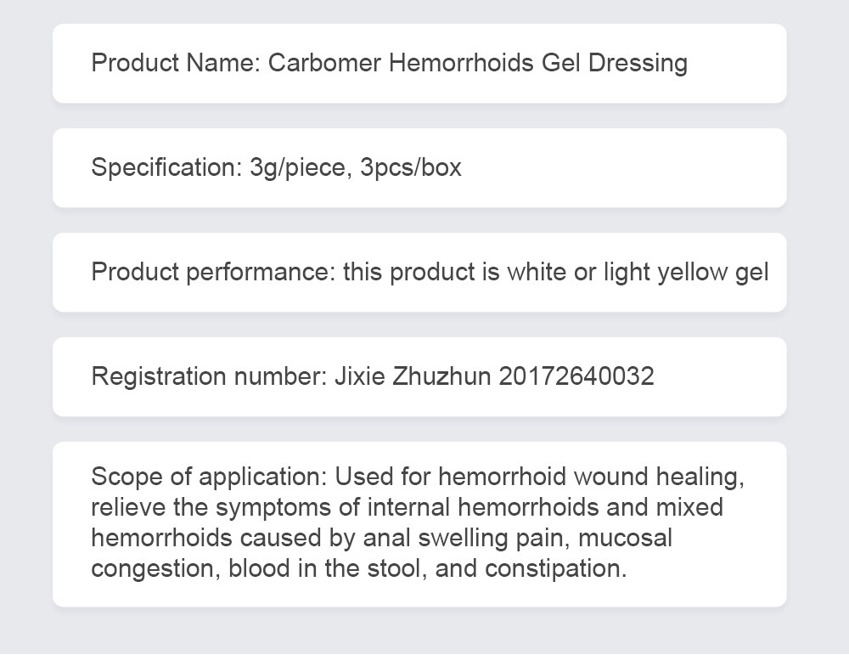The height and width of the screenshot is (655, 849).
Task: Click the "3pcs/box" text
Action: [411, 167]
